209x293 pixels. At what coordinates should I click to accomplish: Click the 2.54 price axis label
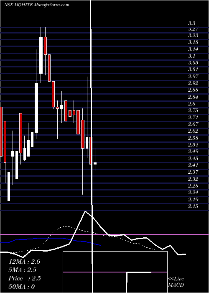click(x=193, y=145)
